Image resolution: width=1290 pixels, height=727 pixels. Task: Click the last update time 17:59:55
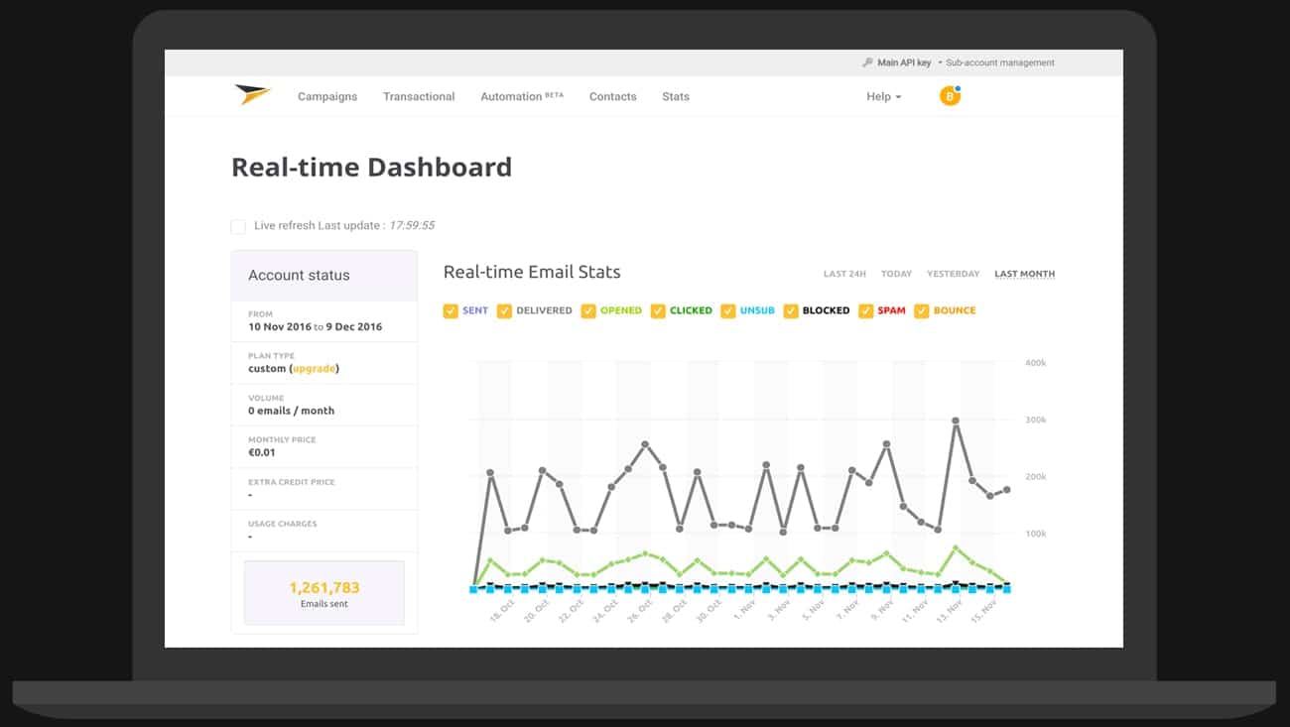pyautogui.click(x=410, y=226)
